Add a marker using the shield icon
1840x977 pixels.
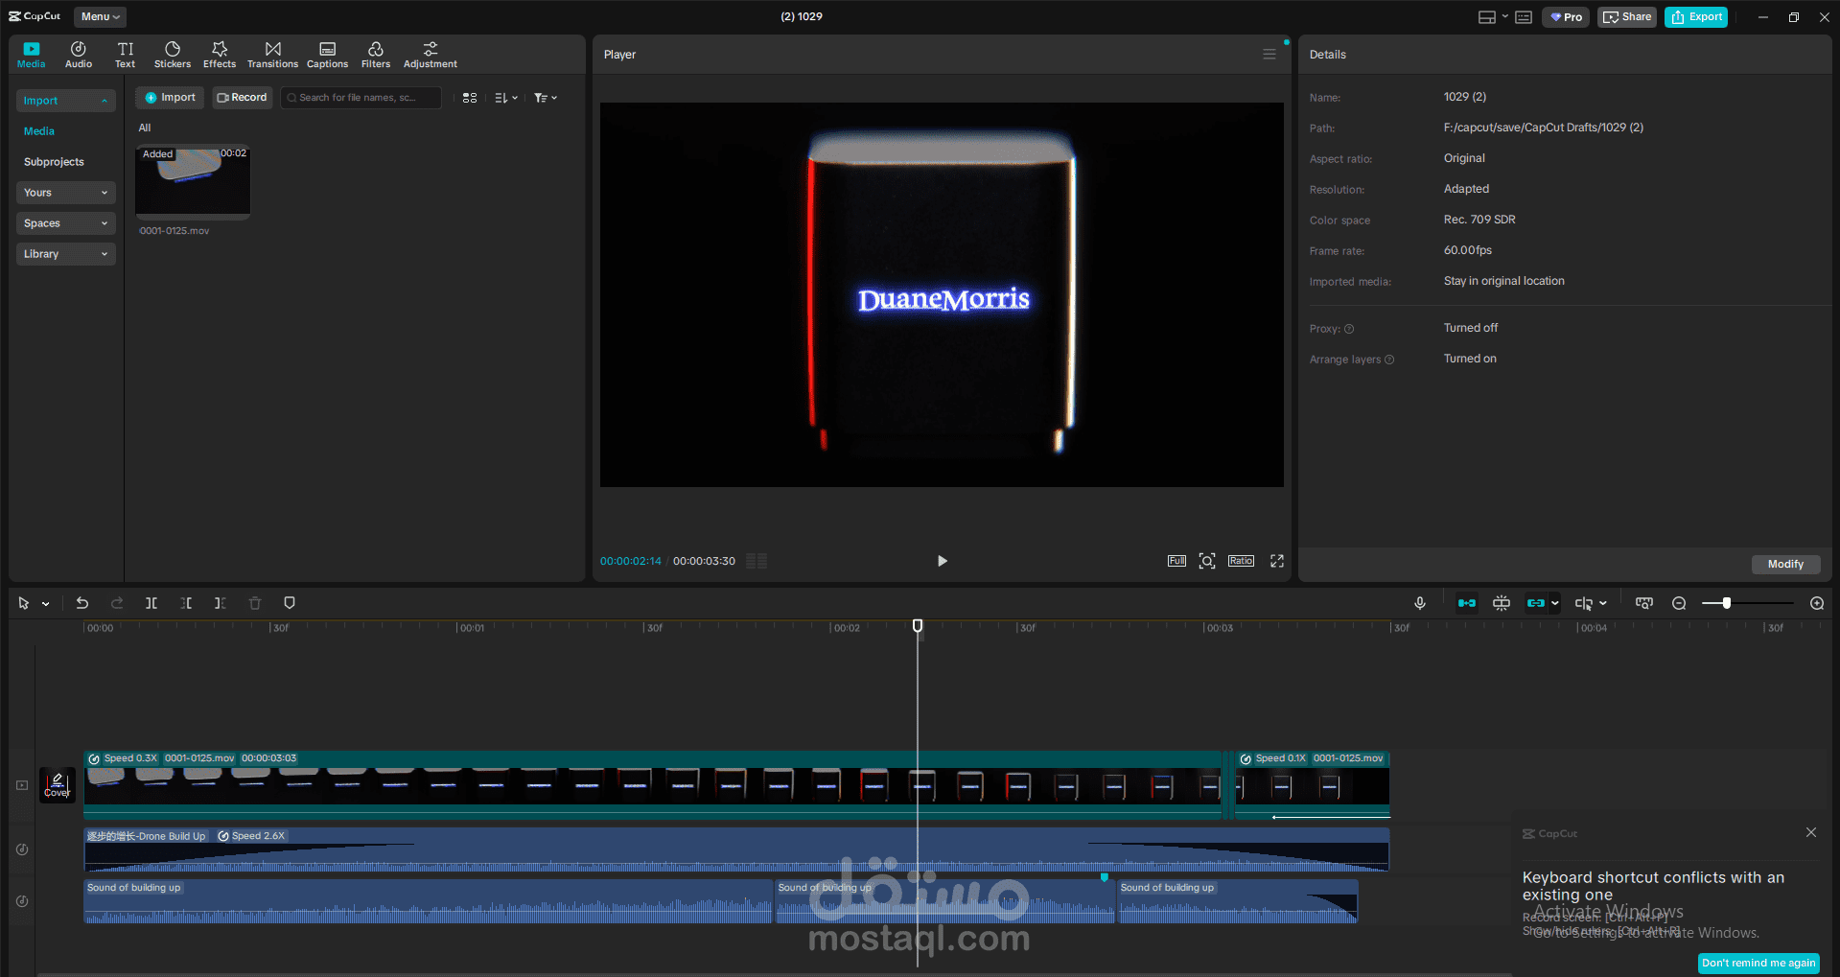(290, 603)
